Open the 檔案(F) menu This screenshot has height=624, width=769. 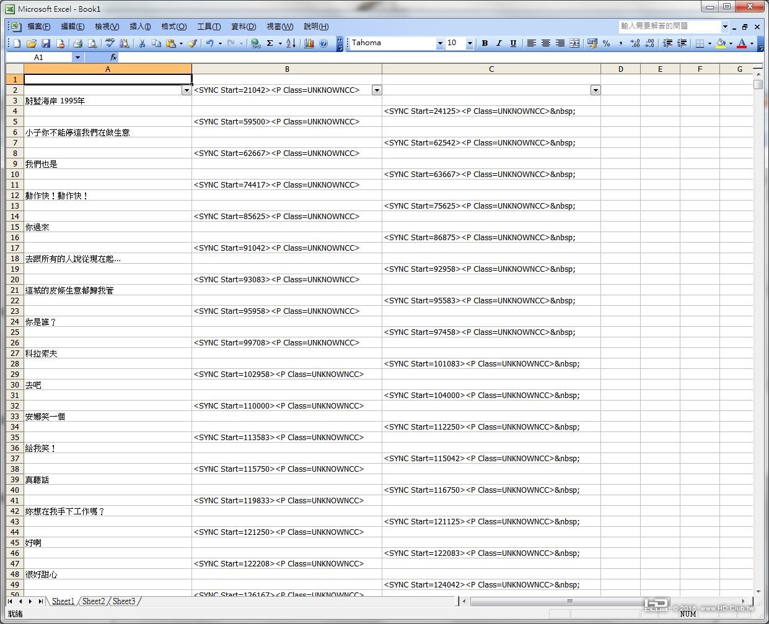click(x=39, y=27)
